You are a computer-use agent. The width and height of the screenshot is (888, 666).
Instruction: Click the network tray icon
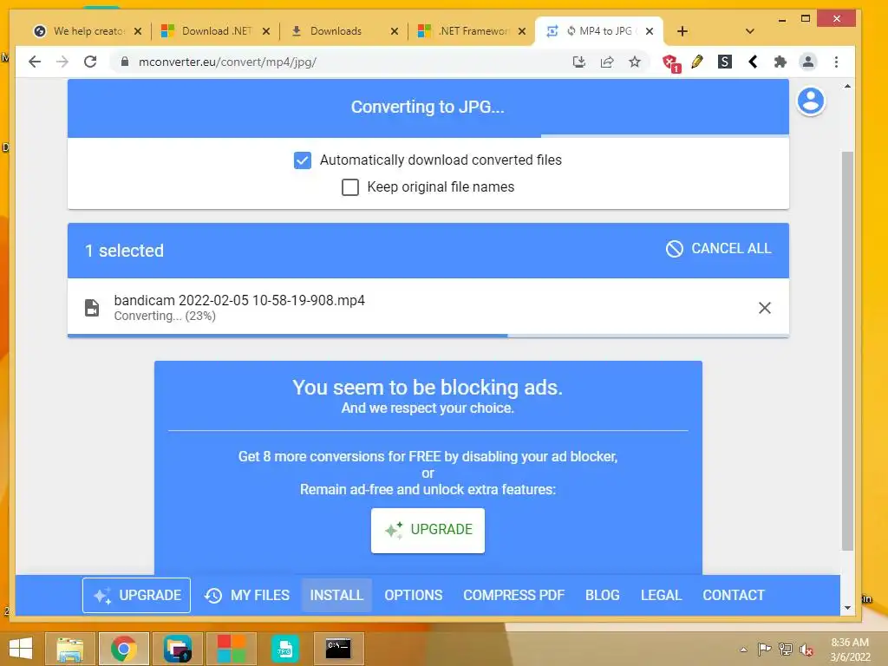pyautogui.click(x=785, y=650)
